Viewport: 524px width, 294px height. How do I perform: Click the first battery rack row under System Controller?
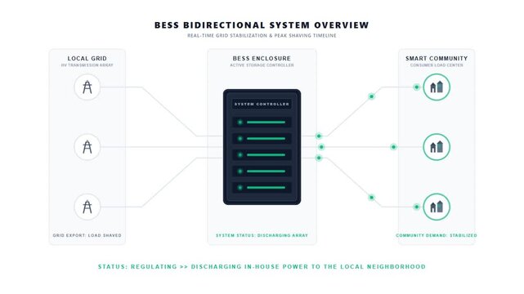click(262, 122)
